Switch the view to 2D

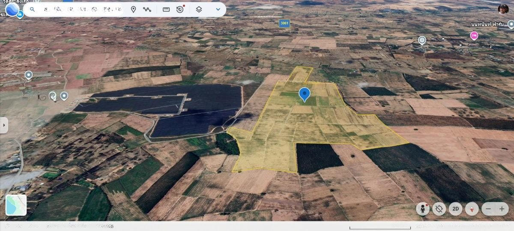pyautogui.click(x=455, y=209)
